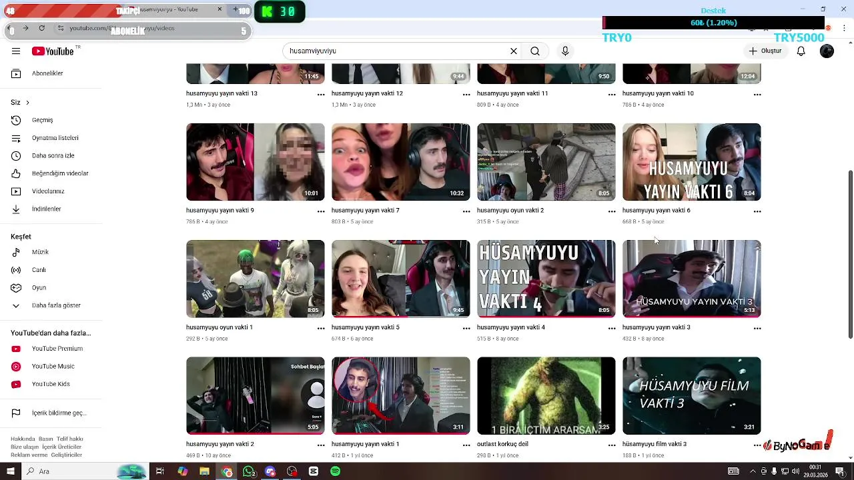Open options menu for husamyuyu yayın vakti 12
Viewport: 854px width, 480px height.
pos(466,95)
